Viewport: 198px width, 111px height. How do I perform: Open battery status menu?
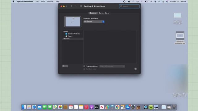(146, 2)
